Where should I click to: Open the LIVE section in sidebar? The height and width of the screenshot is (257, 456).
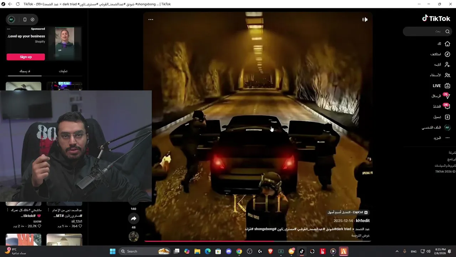click(441, 86)
